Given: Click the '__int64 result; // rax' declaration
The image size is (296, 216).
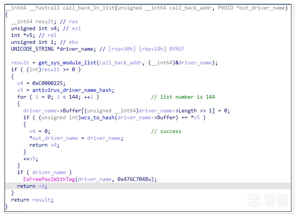Looking at the screenshot, I should click(45, 22).
